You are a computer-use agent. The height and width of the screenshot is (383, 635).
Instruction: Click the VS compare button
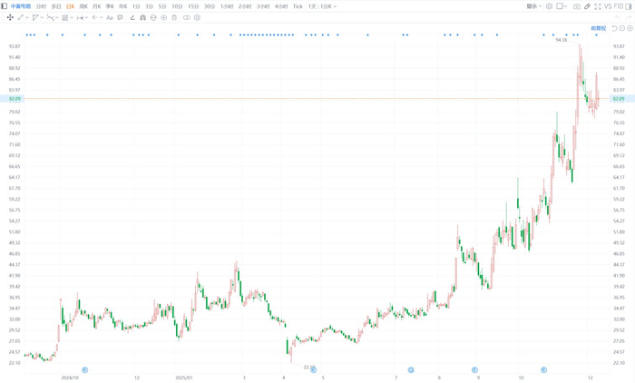coord(609,6)
